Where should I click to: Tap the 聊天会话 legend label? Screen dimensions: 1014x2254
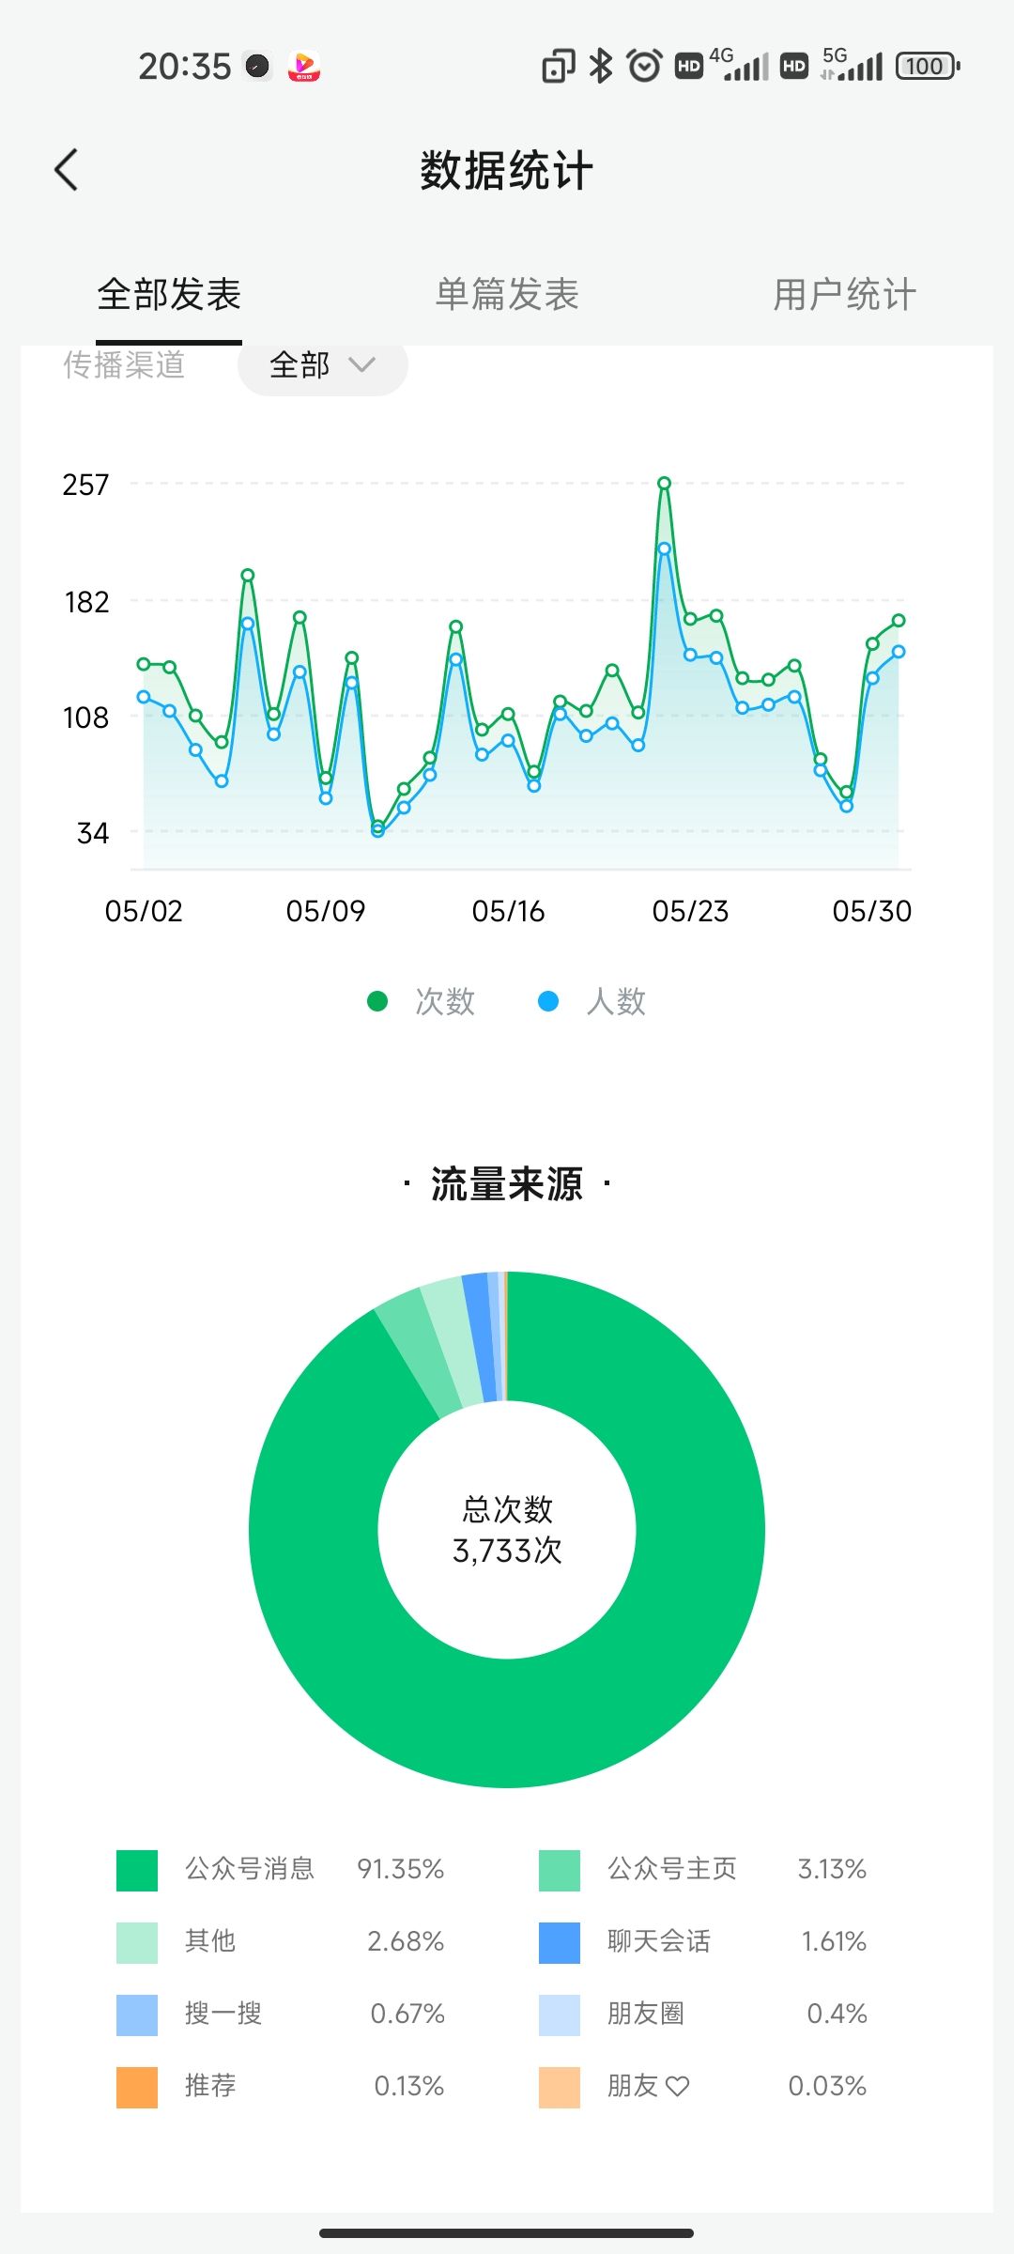(659, 1941)
